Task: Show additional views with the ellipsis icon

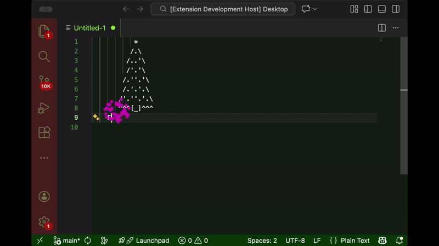Action: pyautogui.click(x=44, y=158)
